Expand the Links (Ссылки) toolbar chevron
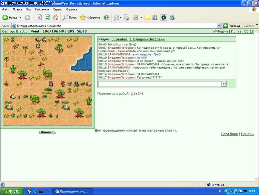259x195 pixels. 257,25
